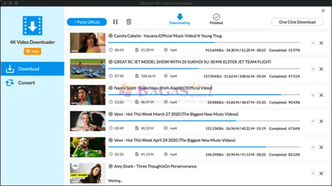Screen dimensions: 332x186
Task: Click the format icon beside Havana's mp4
Action: [x=166, y=50]
